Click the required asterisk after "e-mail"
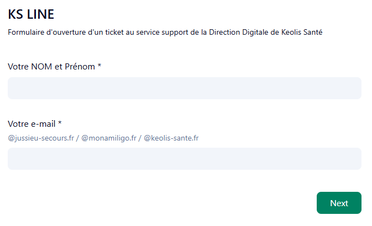The width and height of the screenshot is (372, 226). (60, 123)
